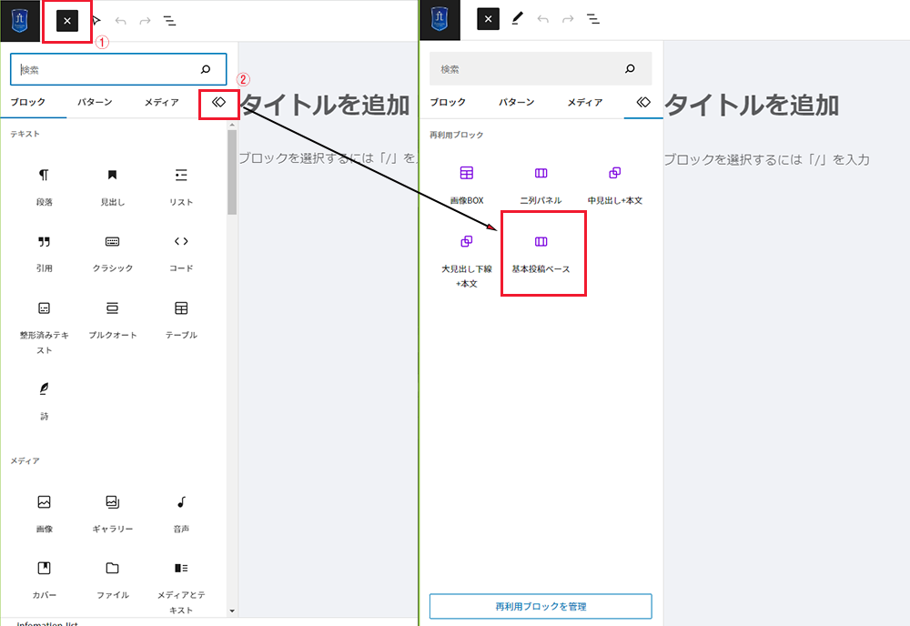Undo last change in left editor

[121, 22]
